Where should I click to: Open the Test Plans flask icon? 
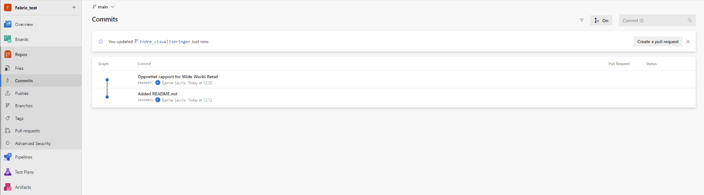7,172
